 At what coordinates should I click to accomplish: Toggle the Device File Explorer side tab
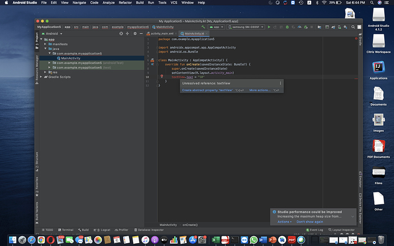tap(360, 208)
